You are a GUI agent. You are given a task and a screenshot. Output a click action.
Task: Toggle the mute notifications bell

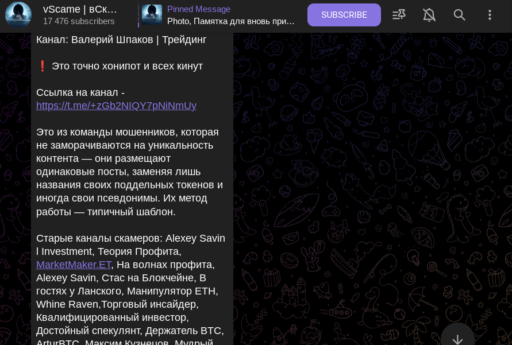(429, 15)
